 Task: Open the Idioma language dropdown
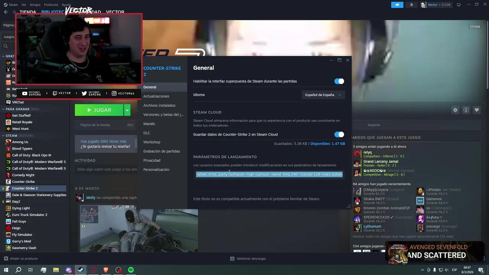click(x=323, y=95)
